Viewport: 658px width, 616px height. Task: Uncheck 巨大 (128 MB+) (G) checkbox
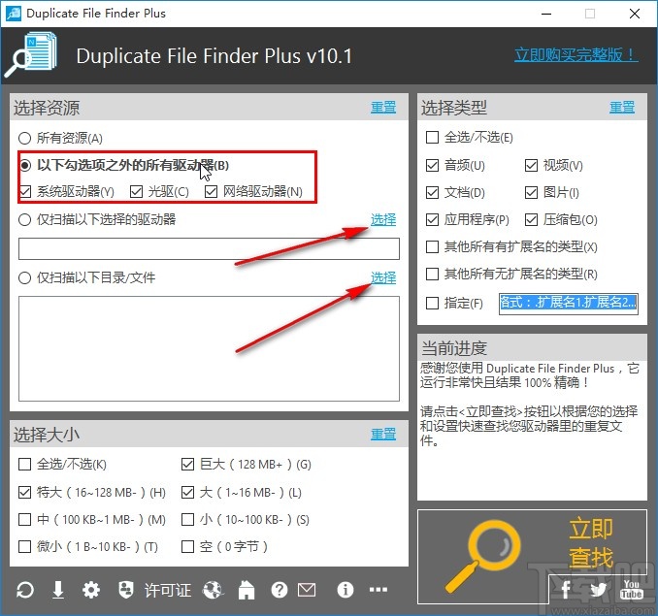tap(187, 465)
